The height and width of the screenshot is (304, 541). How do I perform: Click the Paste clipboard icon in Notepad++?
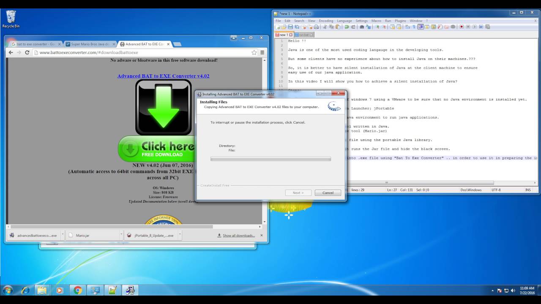(x=338, y=27)
